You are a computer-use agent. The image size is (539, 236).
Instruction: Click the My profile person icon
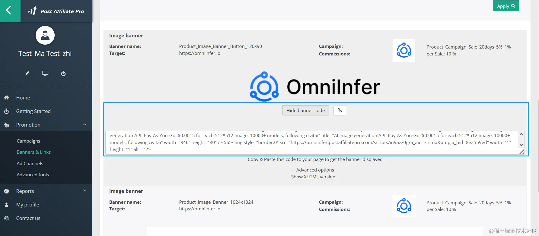click(x=6, y=205)
